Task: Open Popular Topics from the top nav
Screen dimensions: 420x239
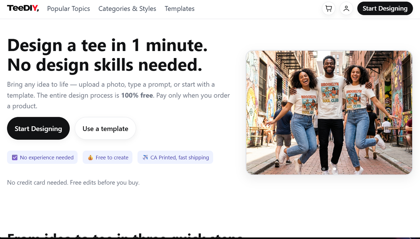Action: tap(68, 8)
